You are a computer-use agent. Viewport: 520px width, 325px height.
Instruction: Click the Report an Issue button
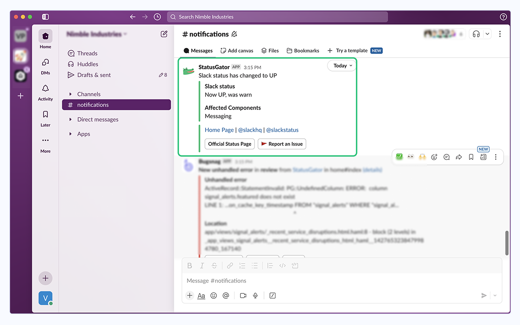[x=282, y=144]
